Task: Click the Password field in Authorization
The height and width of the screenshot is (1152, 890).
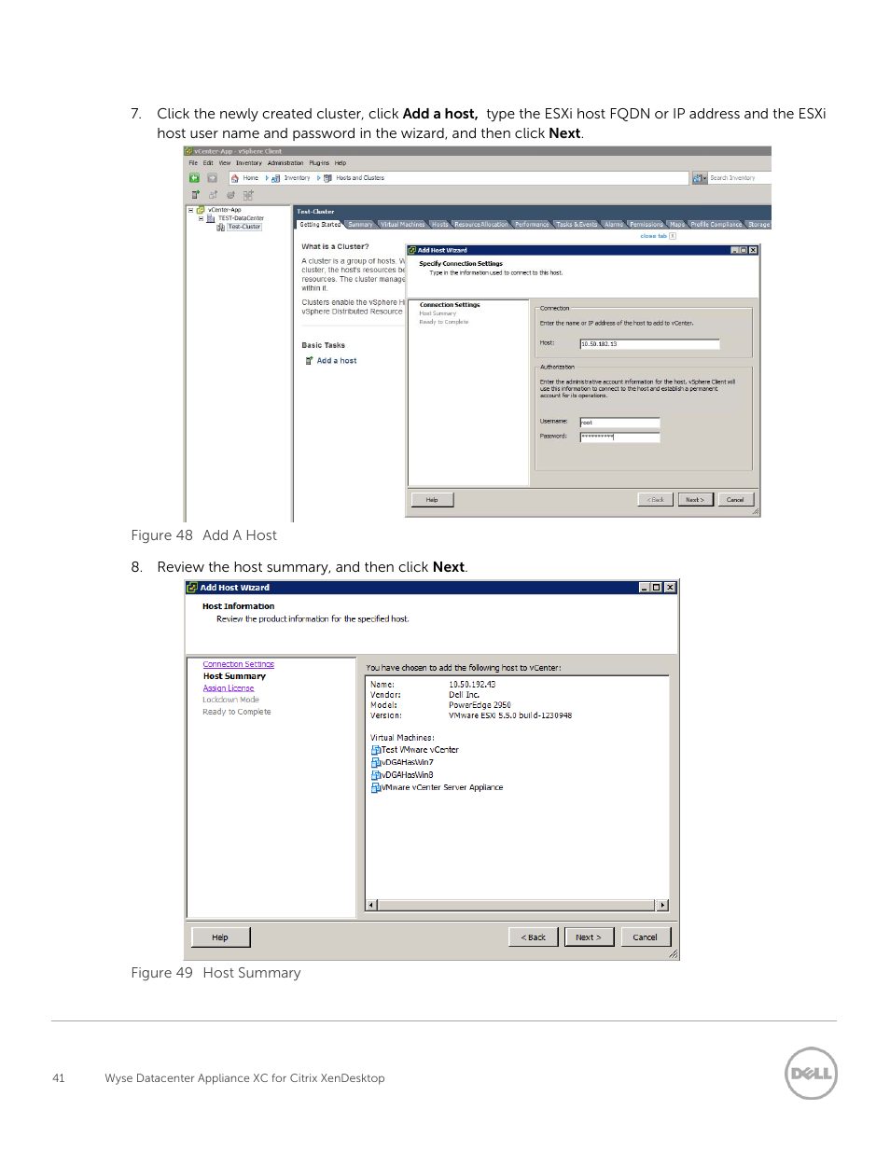Action: 619,437
